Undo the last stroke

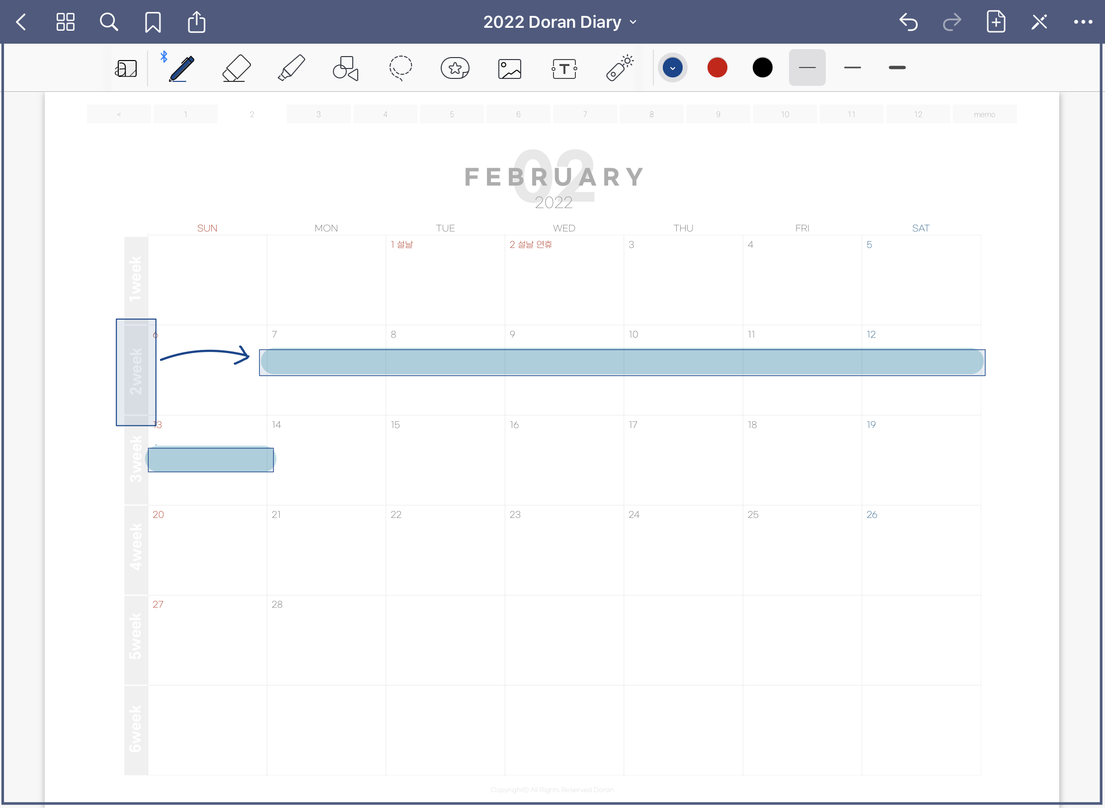[x=908, y=22]
